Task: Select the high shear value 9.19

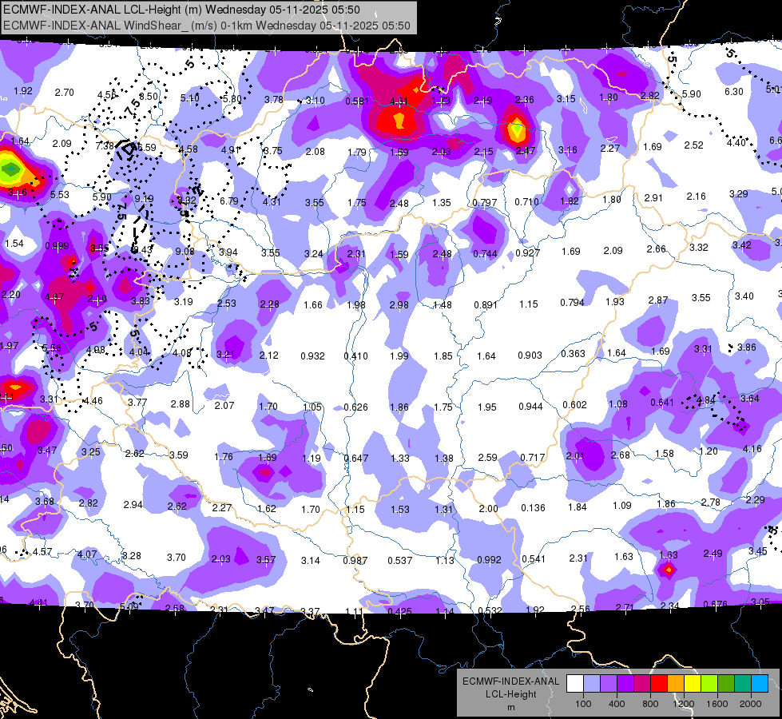Action: (144, 199)
